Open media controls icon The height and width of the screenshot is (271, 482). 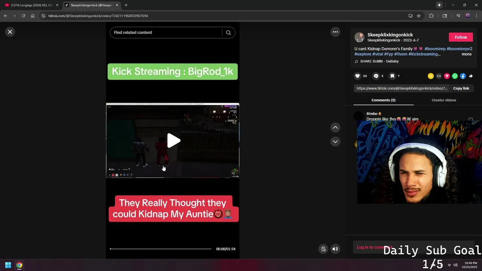[458, 16]
